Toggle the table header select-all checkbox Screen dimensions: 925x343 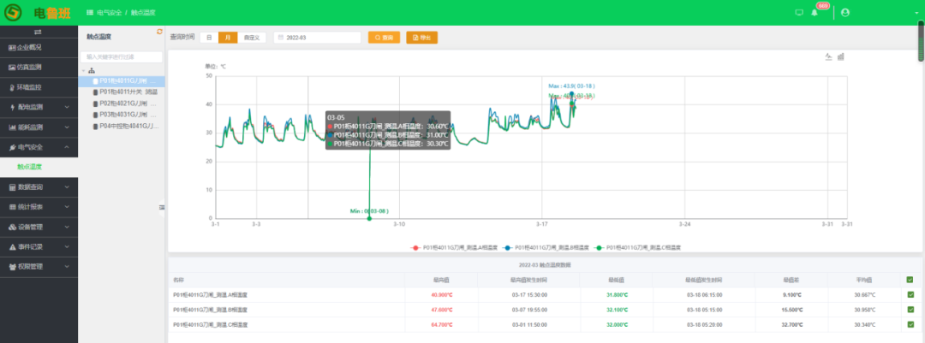pyautogui.click(x=910, y=280)
